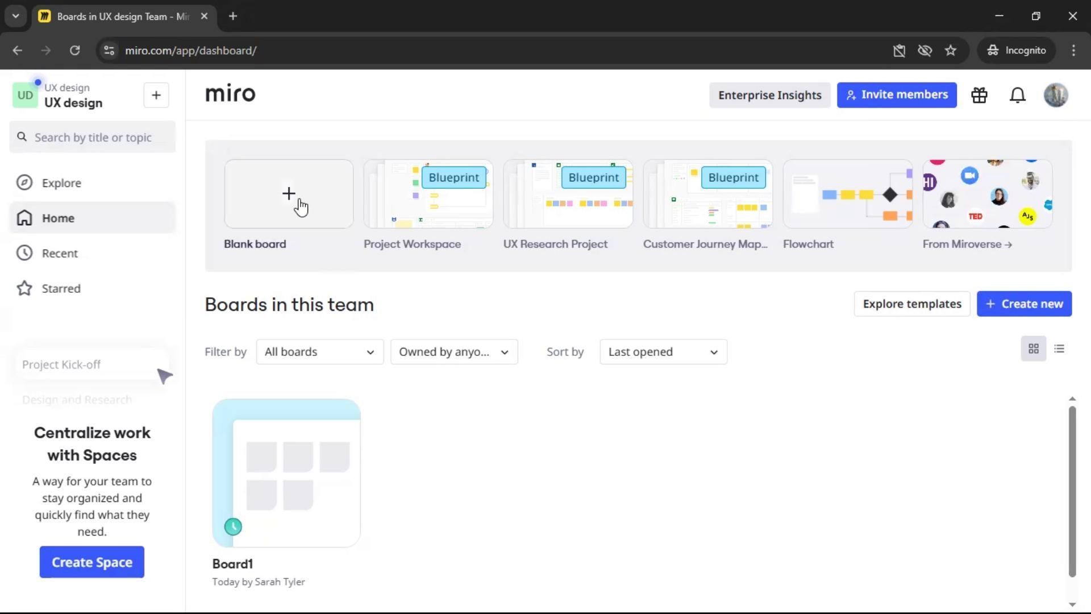
Task: Open Starred boards in sidebar
Action: pos(61,288)
